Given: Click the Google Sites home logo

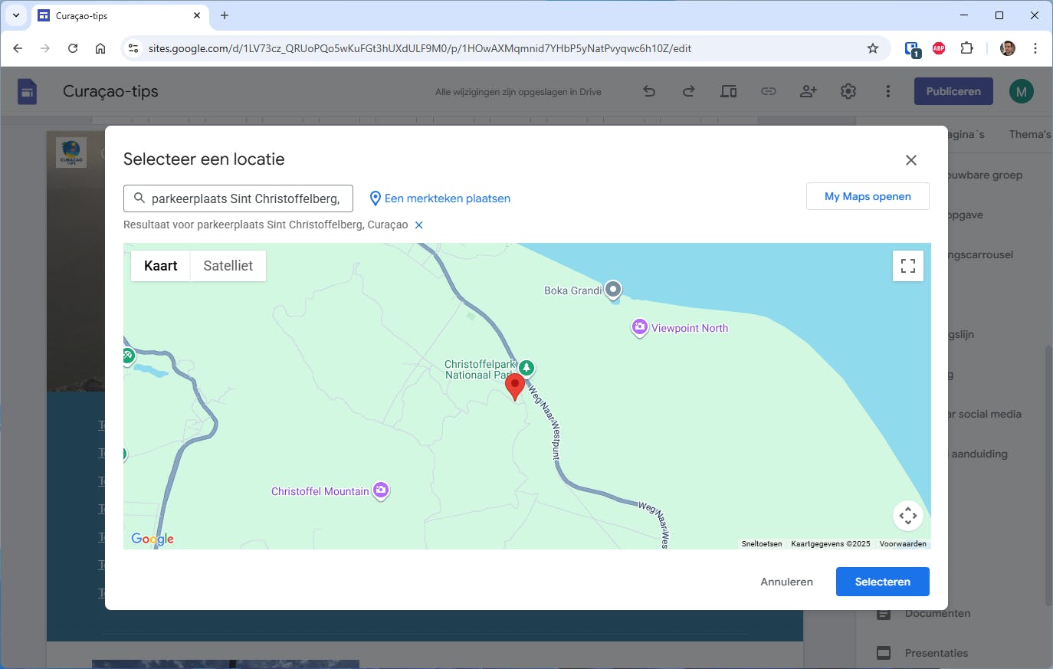Looking at the screenshot, I should [28, 91].
